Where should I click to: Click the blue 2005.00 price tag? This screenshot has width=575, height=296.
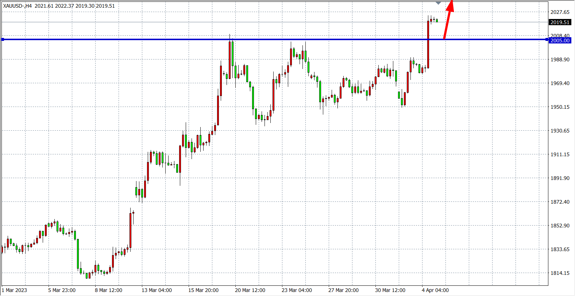coord(560,41)
